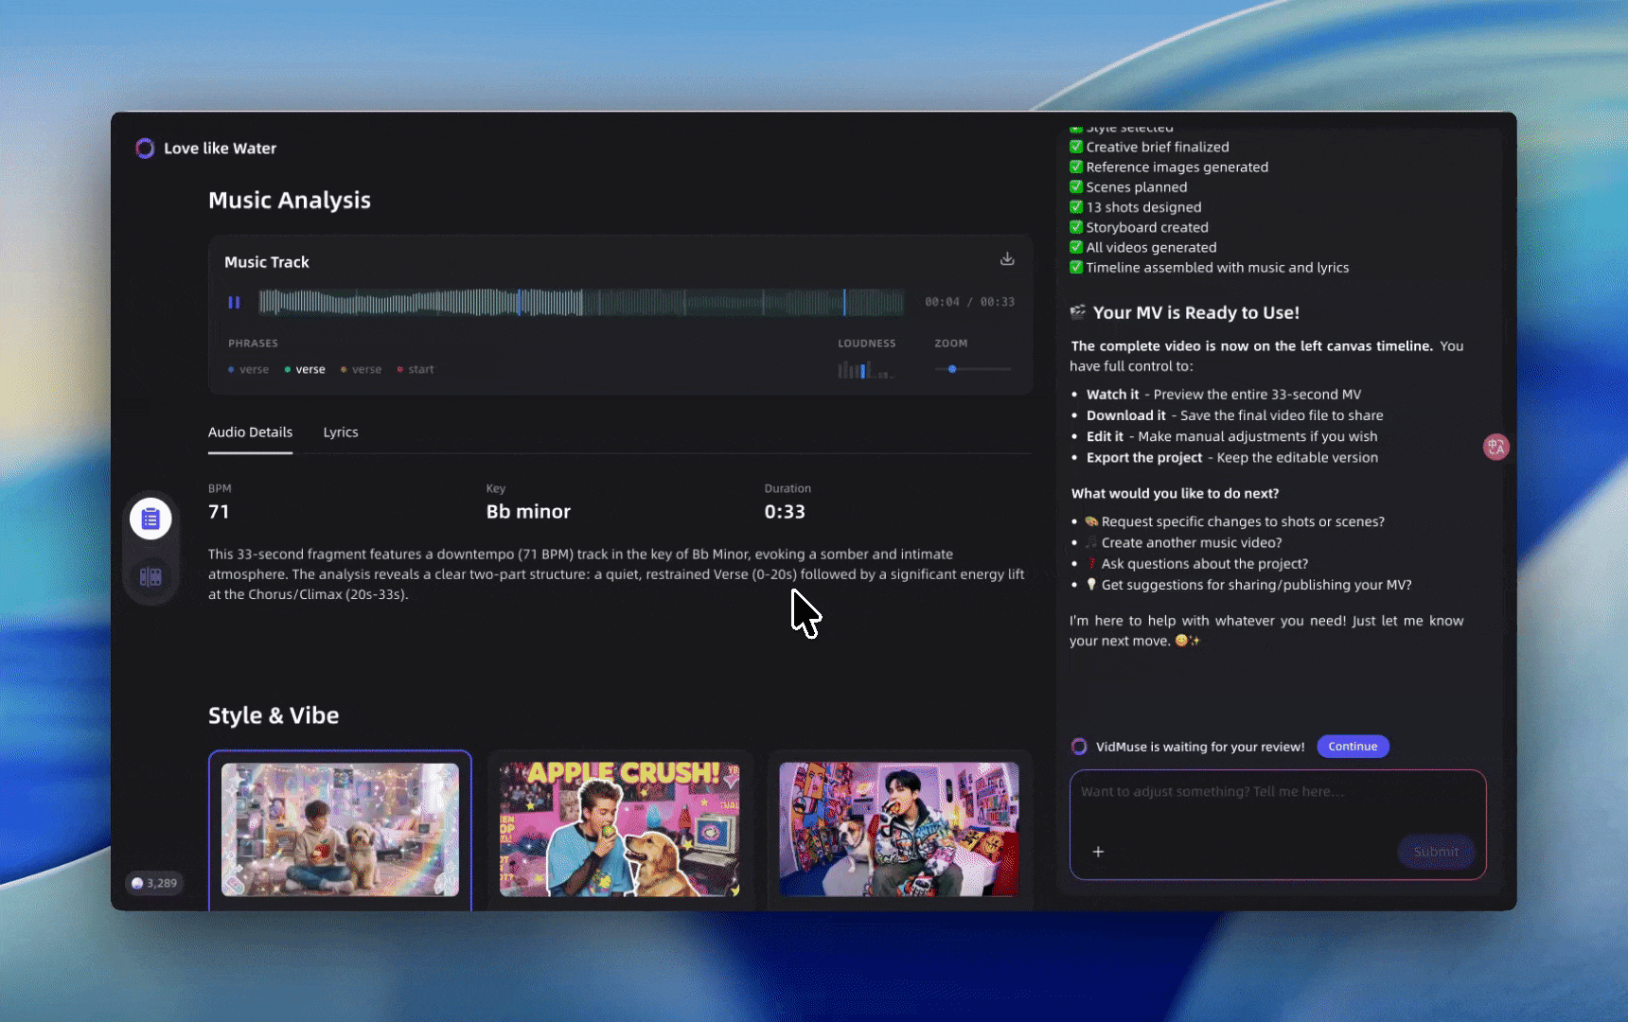Click the credits badge showing 3,289

pyautogui.click(x=154, y=883)
